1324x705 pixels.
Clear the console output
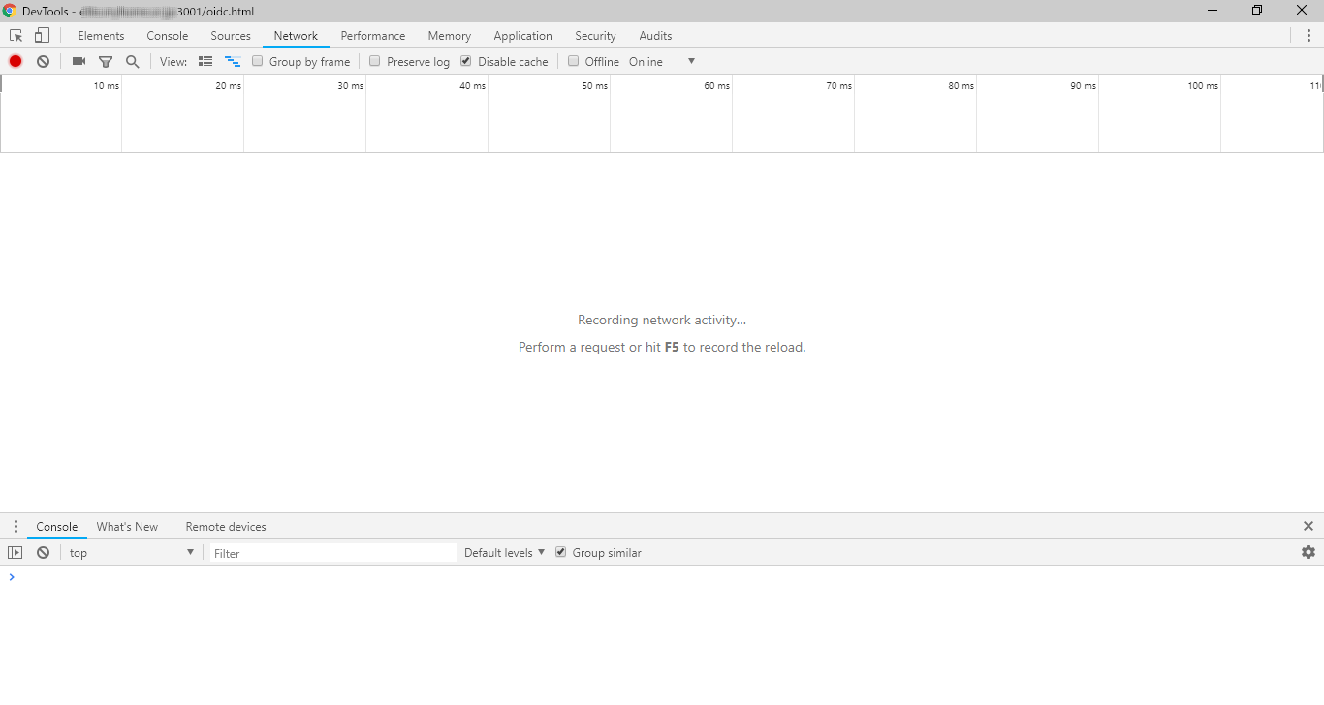click(x=43, y=552)
